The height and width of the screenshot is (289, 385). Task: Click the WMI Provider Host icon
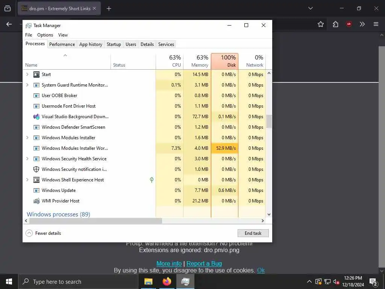[x=36, y=201]
